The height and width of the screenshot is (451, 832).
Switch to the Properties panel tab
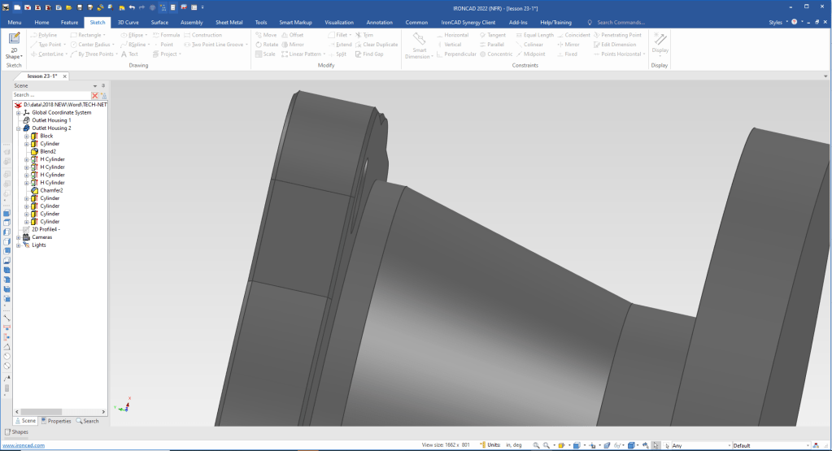point(56,421)
